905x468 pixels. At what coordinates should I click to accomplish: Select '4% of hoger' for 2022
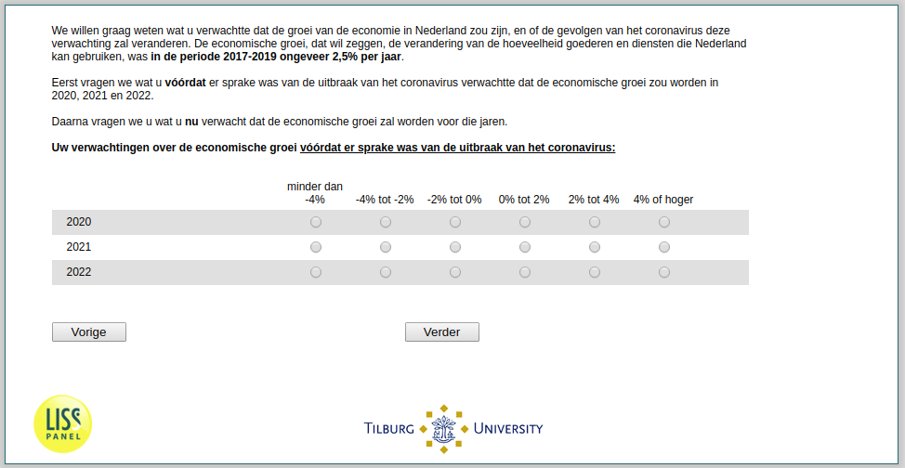664,272
